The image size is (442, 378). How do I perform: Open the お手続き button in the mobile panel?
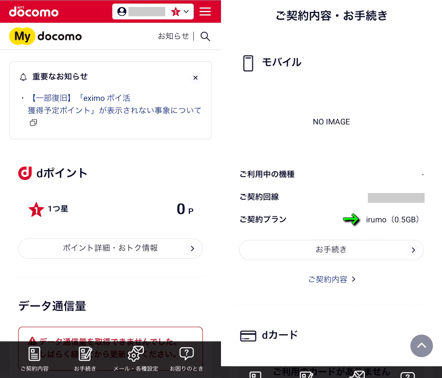click(x=331, y=250)
